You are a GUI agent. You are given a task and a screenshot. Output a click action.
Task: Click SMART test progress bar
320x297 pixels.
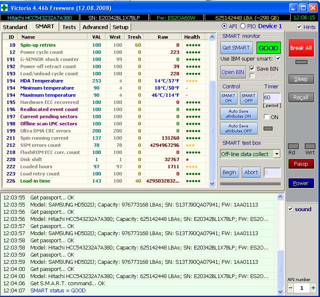(x=250, y=184)
